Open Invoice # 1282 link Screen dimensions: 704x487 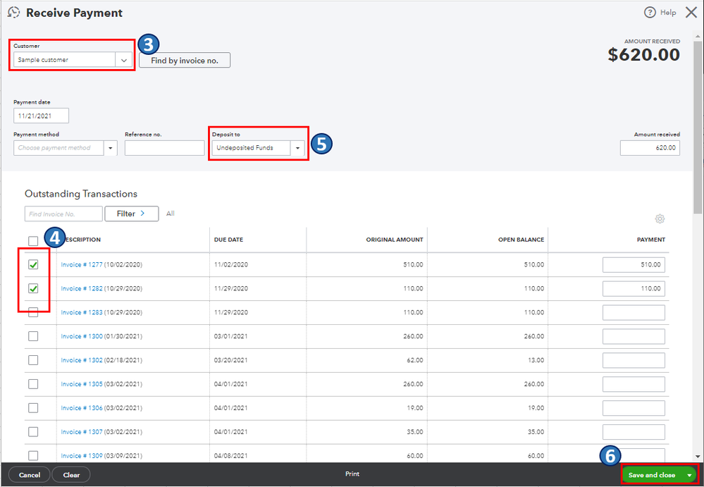[82, 289]
